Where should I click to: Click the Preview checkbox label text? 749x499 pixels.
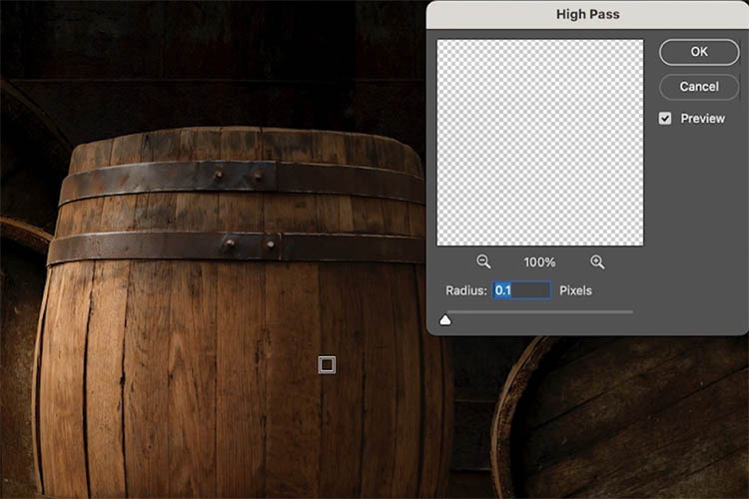(702, 118)
